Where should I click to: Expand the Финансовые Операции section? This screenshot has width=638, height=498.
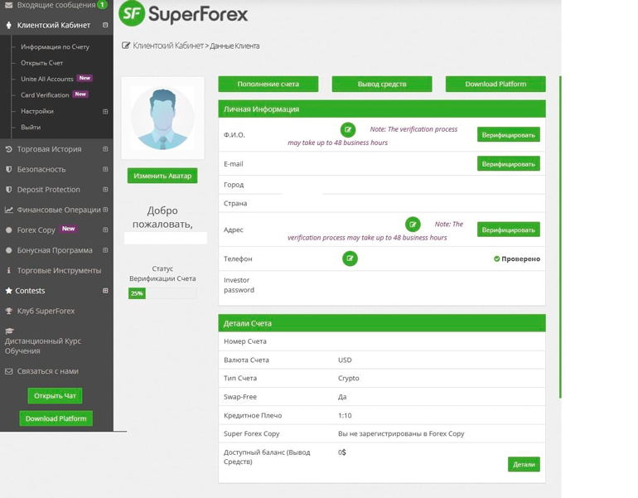[x=105, y=210]
